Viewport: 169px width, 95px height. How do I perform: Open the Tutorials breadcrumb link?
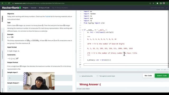click(x=34, y=8)
